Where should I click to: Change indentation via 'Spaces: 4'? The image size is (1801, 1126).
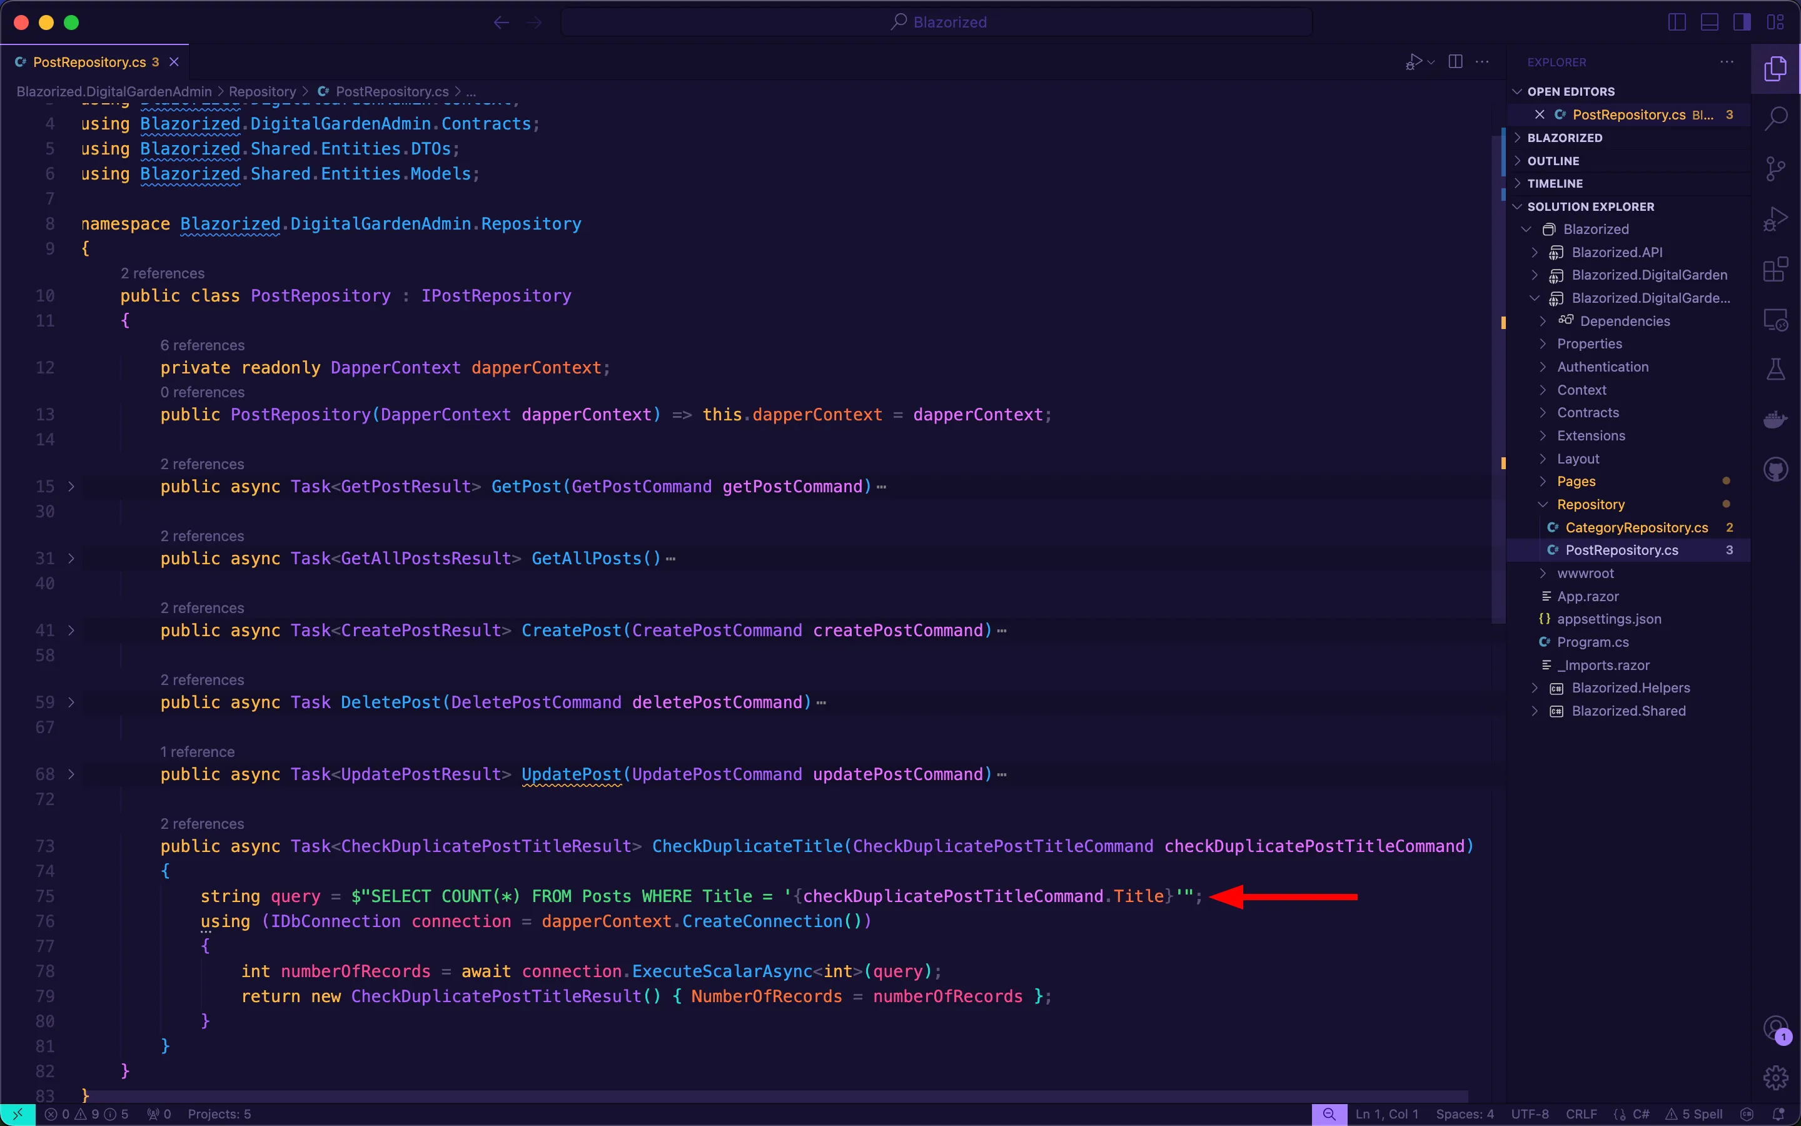point(1465,1114)
